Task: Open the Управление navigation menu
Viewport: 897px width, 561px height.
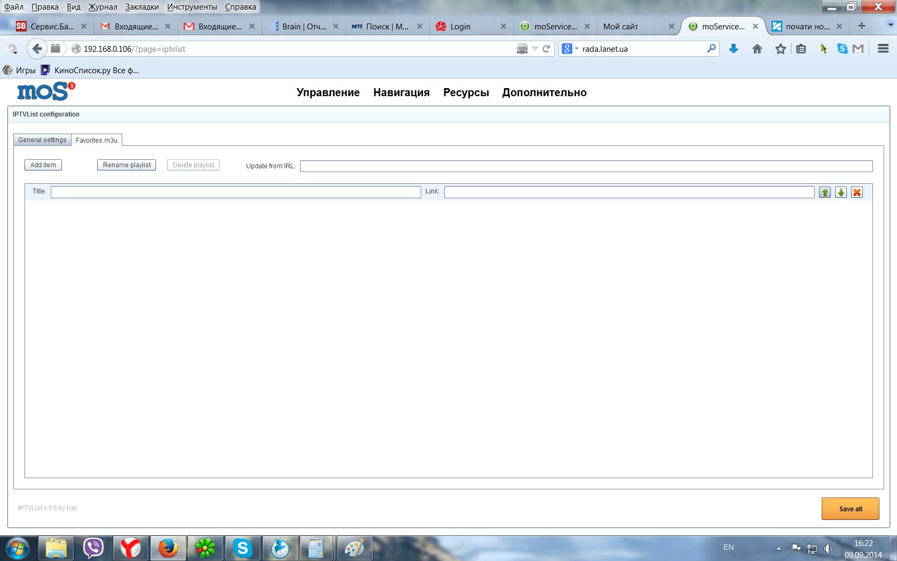Action: pos(328,92)
